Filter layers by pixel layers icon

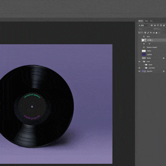(x=152, y=26)
